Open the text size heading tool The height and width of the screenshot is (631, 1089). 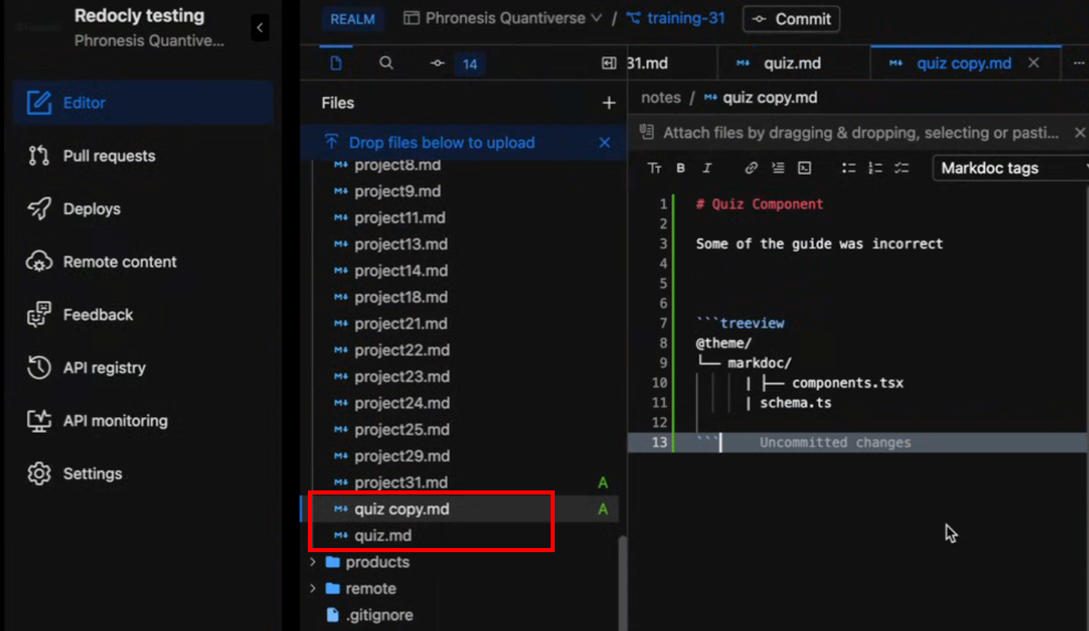654,168
